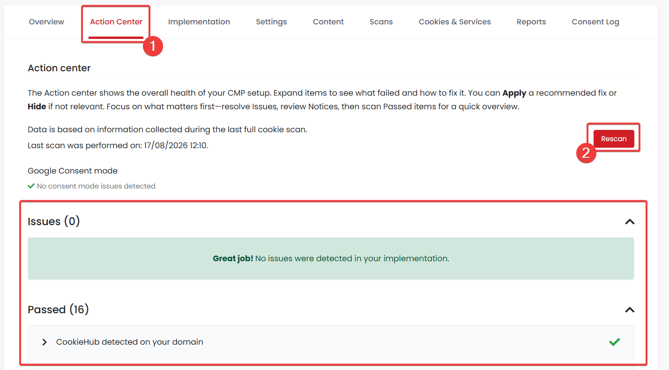Image resolution: width=669 pixels, height=370 pixels.
Task: Click the 'Google Consent mode' label
Action: point(73,171)
